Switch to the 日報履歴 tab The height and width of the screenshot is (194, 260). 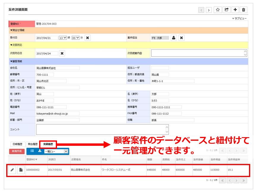[x=17, y=144]
